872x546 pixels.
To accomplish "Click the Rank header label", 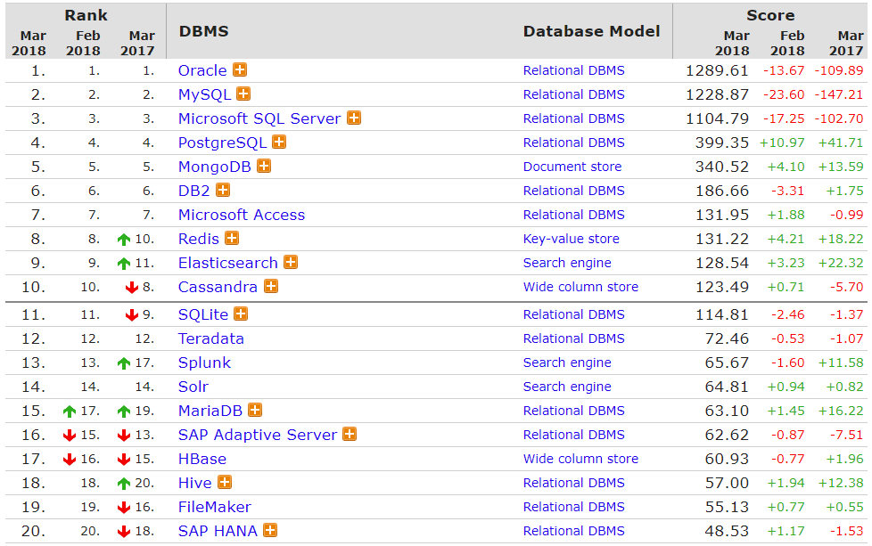I will (x=86, y=15).
